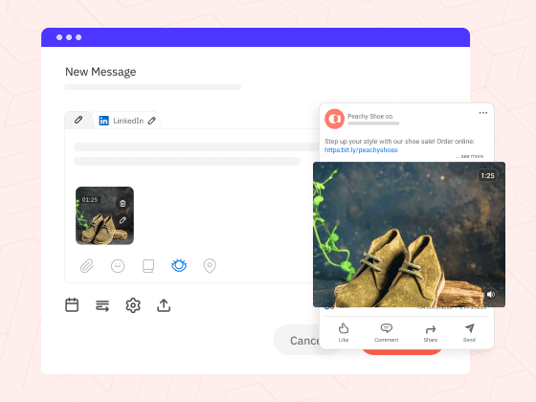
Task: Expand the post with see more
Action: pos(470,156)
